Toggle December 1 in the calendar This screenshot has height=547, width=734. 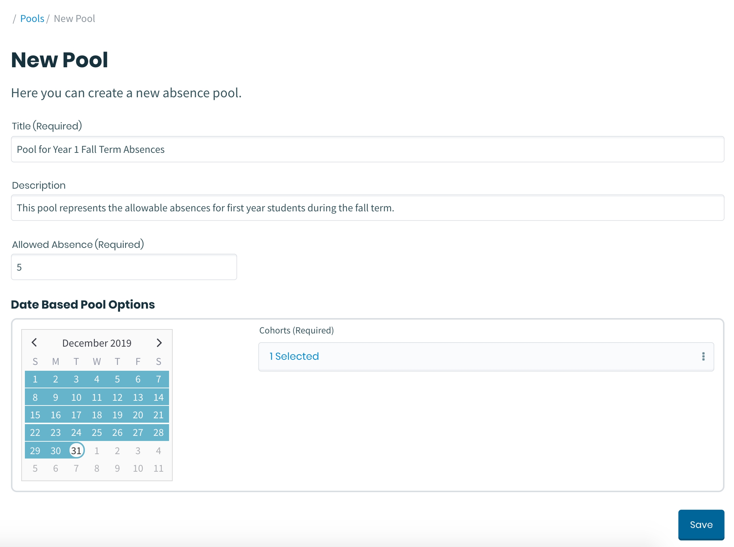click(35, 379)
